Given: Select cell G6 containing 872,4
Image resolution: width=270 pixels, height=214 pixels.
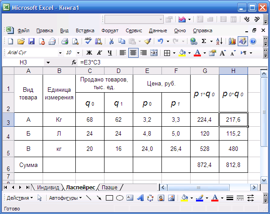Looking at the screenshot, I should (x=205, y=165).
